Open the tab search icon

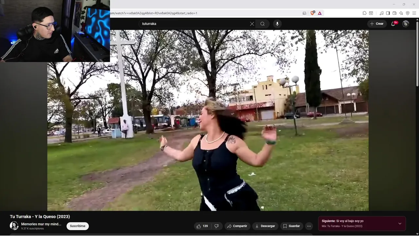pos(371,13)
